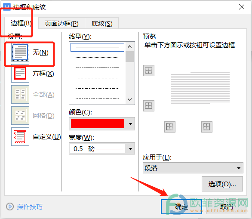This screenshot has height=219, width=252.
Task: Choose the 自定义(U) custom border icon
Action: (x=20, y=137)
